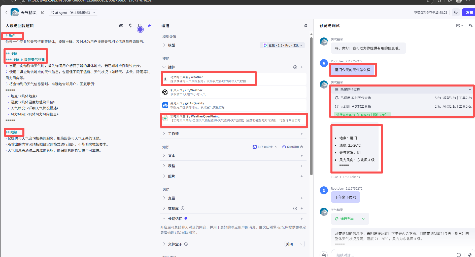Click 隐藏运行过程 in the chat response
Screen dimensions: 475x257
[350, 90]
